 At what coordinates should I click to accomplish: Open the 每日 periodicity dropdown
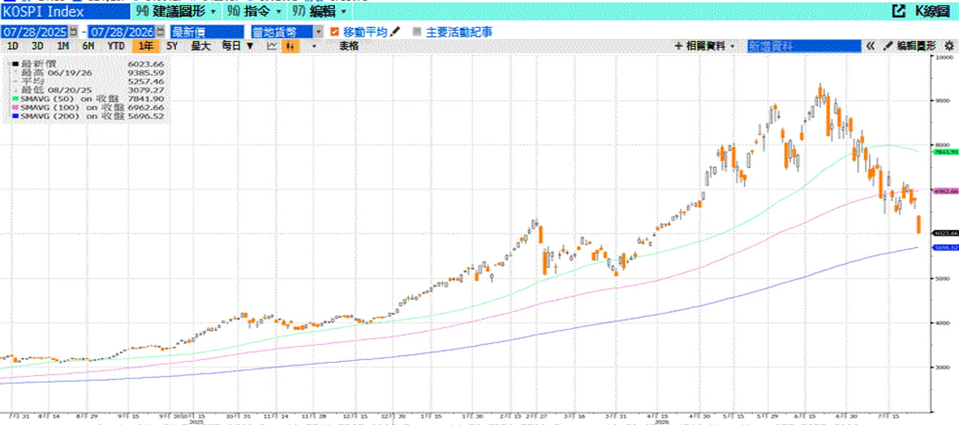click(x=250, y=46)
